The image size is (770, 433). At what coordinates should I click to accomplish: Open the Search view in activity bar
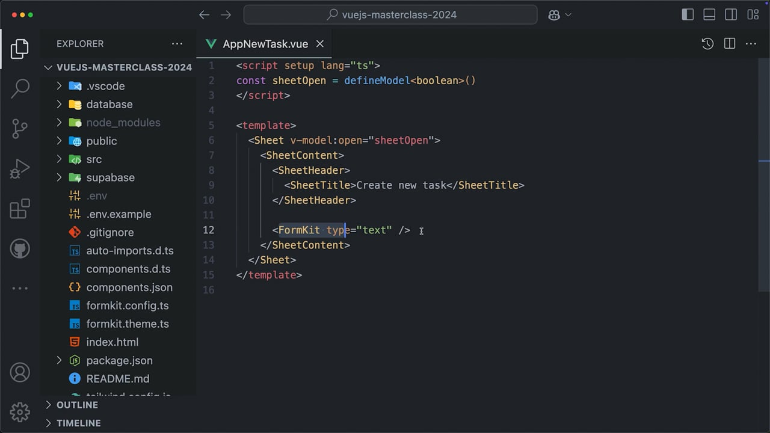point(20,88)
